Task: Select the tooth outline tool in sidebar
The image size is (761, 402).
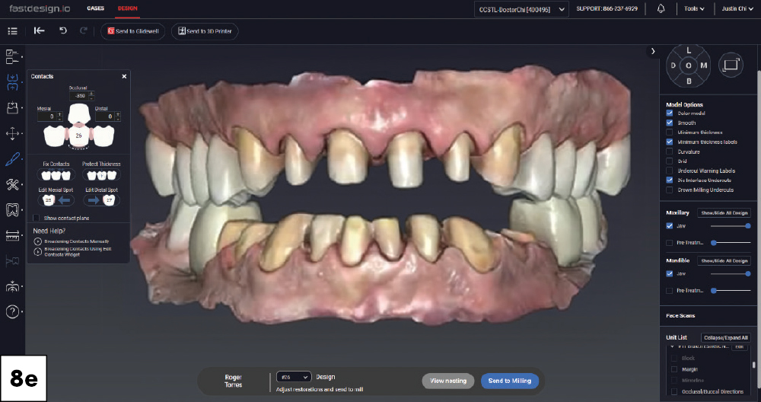Action: click(x=12, y=209)
